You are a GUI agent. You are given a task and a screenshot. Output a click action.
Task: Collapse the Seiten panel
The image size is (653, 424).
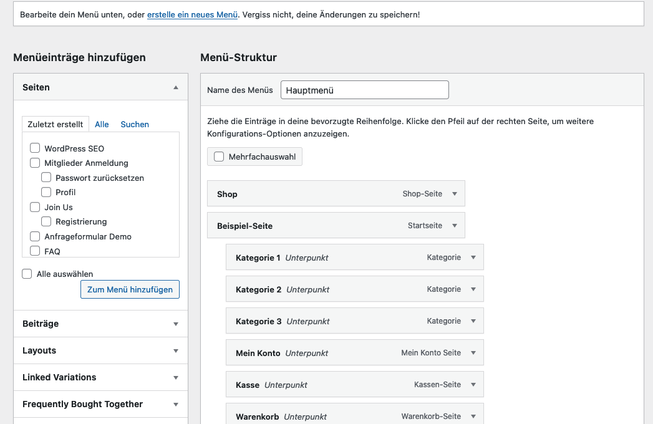click(177, 87)
